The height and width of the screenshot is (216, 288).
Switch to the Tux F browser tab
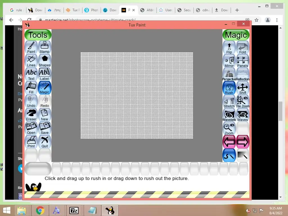[x=73, y=10]
